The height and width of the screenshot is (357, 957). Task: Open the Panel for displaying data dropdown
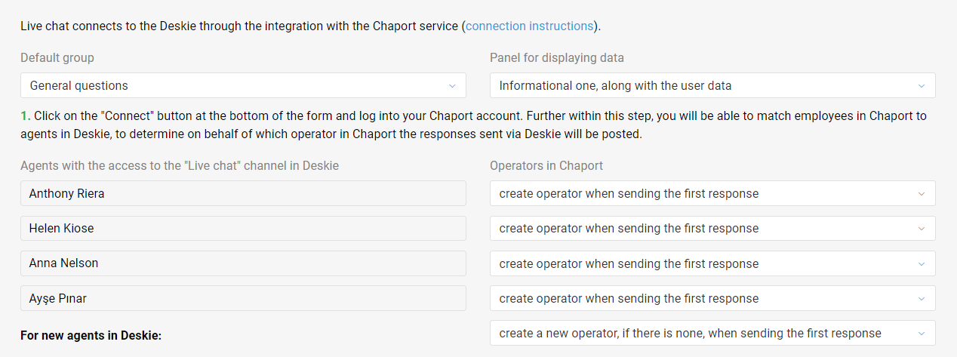(x=712, y=85)
